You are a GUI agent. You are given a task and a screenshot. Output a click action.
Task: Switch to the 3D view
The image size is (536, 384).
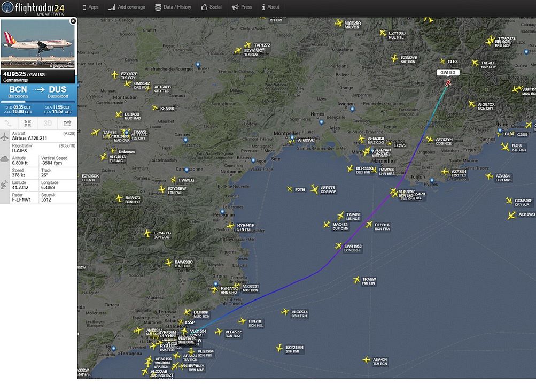pyautogui.click(x=48, y=123)
